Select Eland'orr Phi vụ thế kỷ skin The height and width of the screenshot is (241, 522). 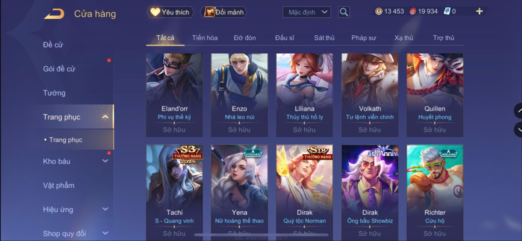coord(175,95)
